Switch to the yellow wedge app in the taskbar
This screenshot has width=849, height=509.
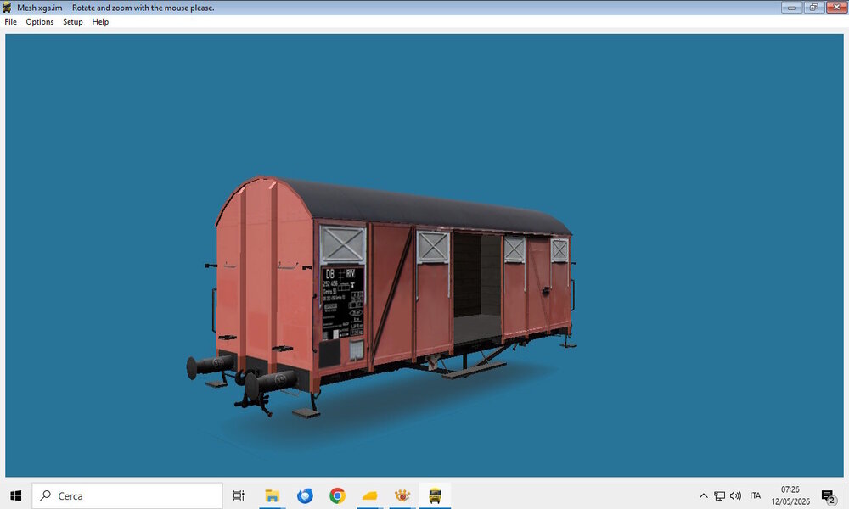pos(370,495)
